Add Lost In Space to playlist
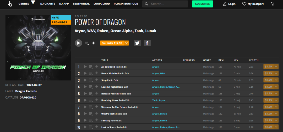Image resolution: width=283 pixels, height=132 pixels. tap(97, 127)
